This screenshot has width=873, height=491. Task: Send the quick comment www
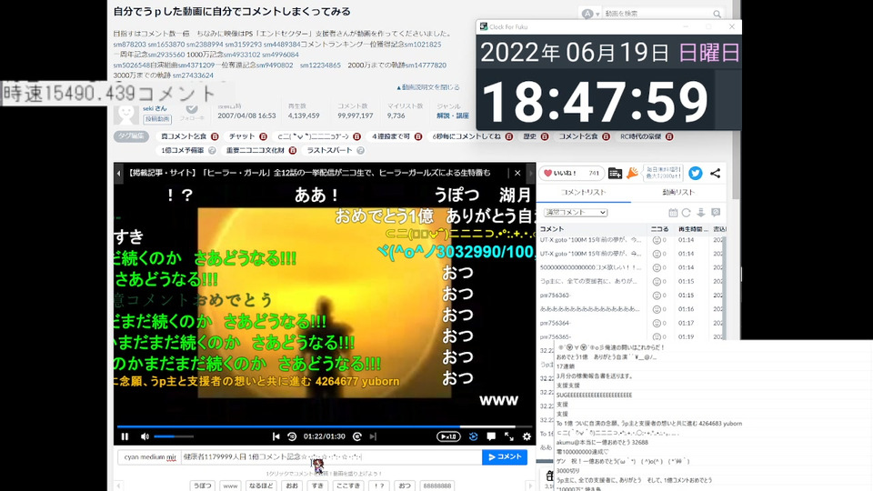pyautogui.click(x=230, y=486)
